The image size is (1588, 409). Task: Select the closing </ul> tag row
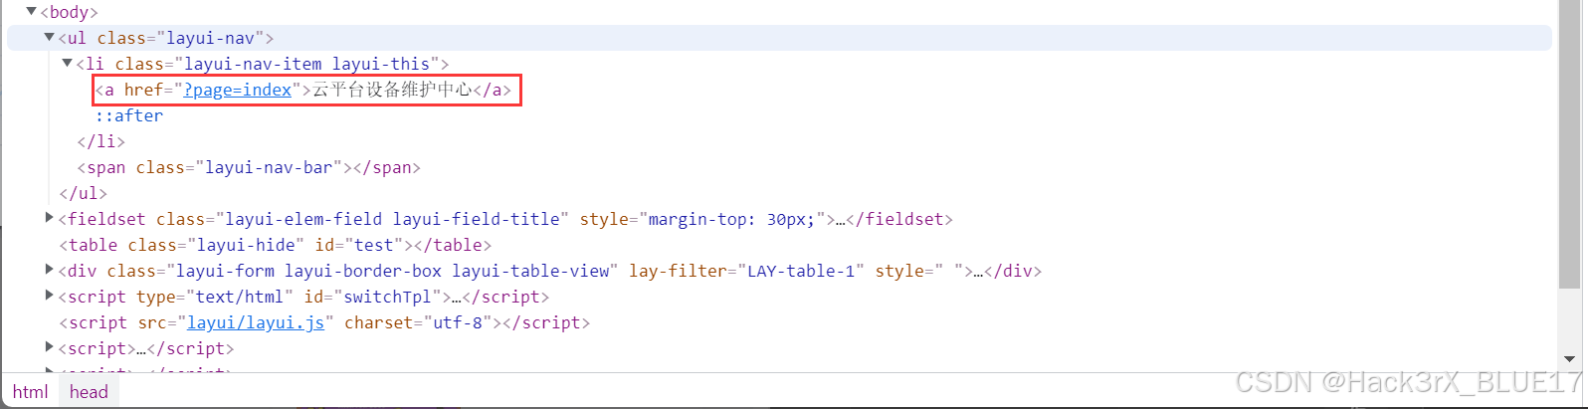tap(83, 193)
